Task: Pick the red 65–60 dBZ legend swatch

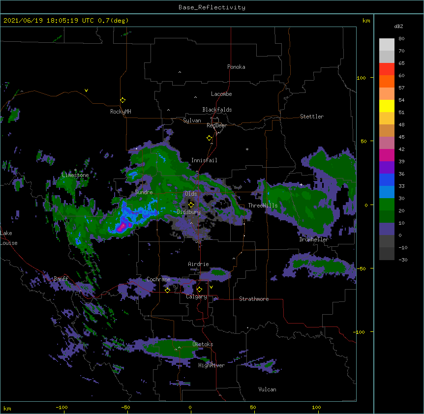Action: (x=387, y=69)
